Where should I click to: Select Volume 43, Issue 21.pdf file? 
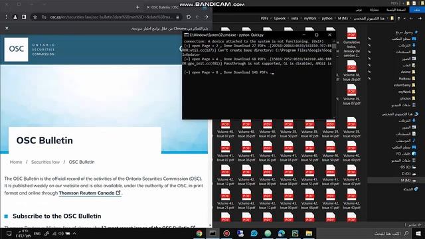coord(225,199)
